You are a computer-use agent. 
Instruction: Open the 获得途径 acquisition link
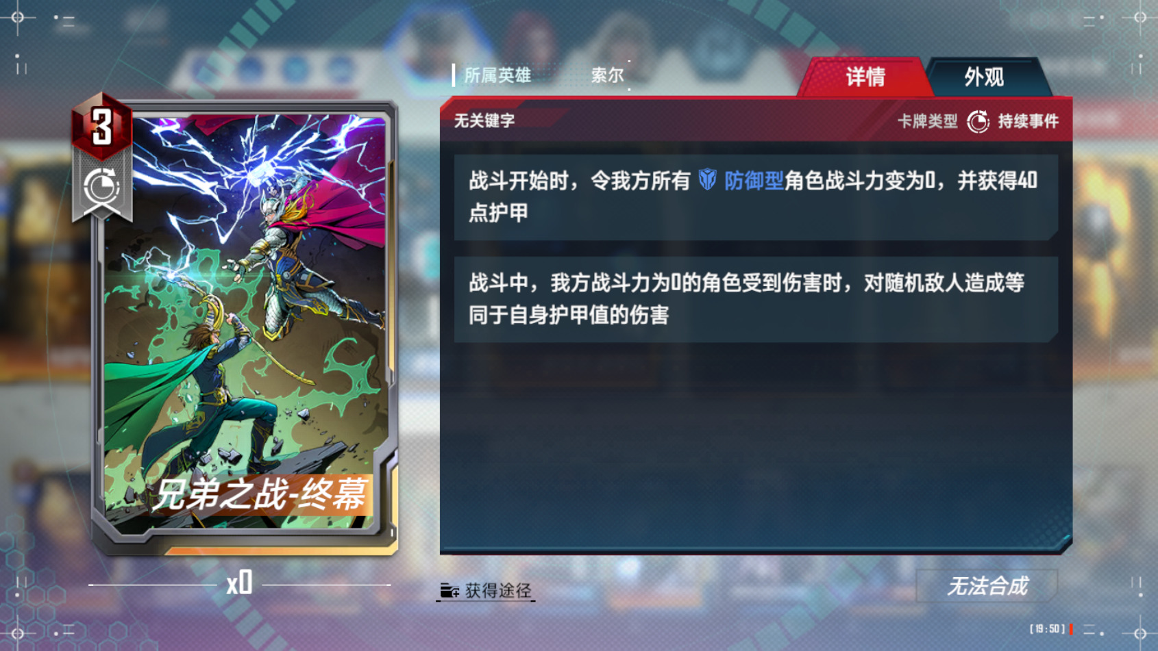pos(486,590)
